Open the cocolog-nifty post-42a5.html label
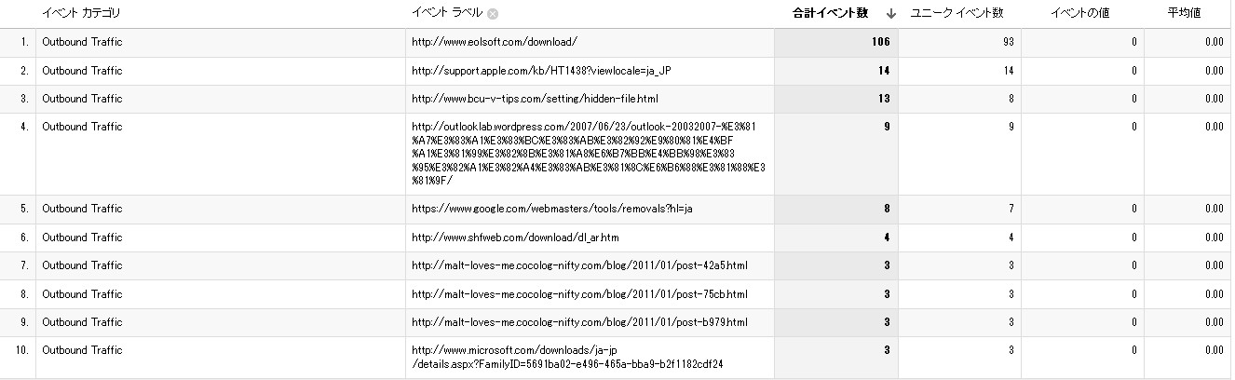The width and height of the screenshot is (1235, 380). click(x=579, y=265)
